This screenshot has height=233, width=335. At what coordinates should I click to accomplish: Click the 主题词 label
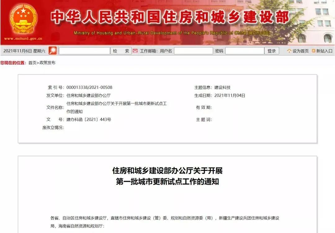click(x=204, y=120)
